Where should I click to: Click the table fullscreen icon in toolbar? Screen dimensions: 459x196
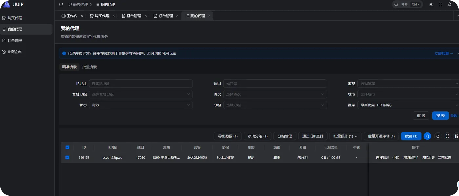pyautogui.click(x=447, y=136)
